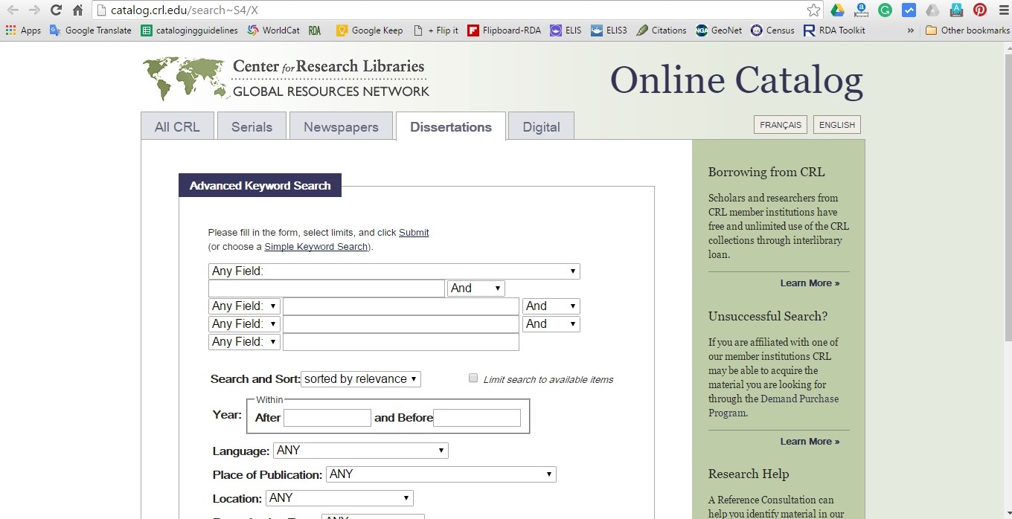Switch to the Digital tab
This screenshot has width=1012, height=519.
[541, 126]
